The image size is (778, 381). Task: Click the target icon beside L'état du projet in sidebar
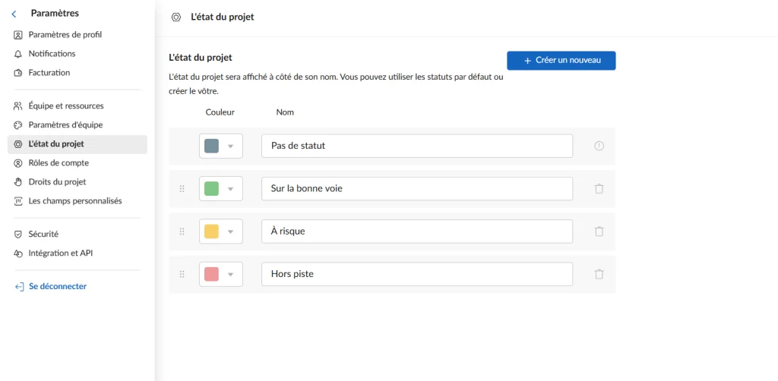click(x=18, y=144)
